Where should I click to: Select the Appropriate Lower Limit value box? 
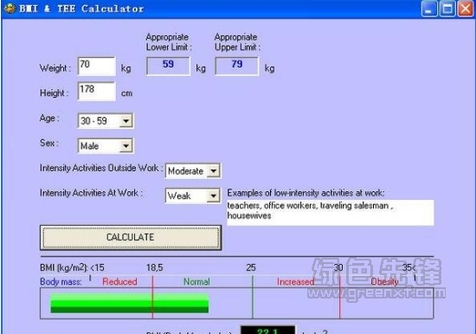[169, 66]
